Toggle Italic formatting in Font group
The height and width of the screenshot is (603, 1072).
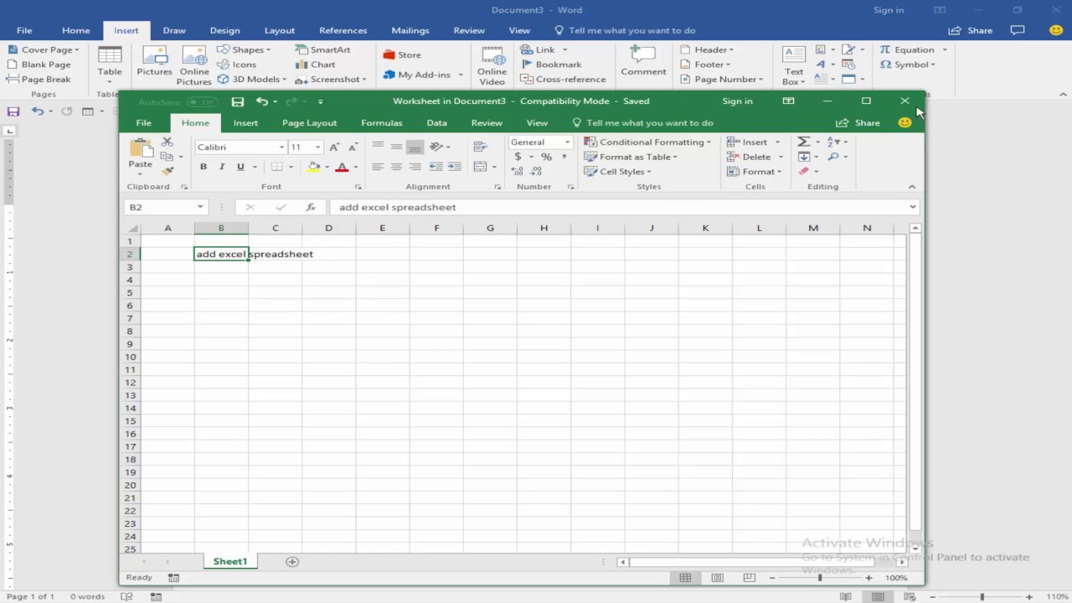[x=222, y=167]
